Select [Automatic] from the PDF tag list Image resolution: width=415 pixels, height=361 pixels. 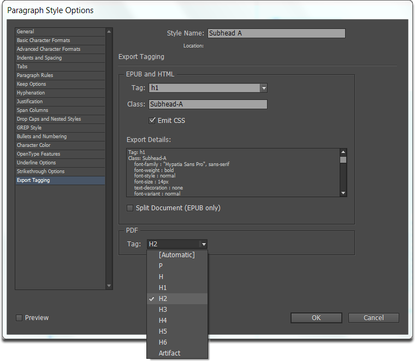click(176, 255)
